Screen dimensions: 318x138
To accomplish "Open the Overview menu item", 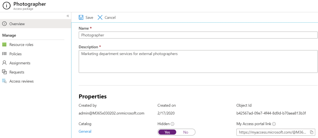I will coord(17,24).
